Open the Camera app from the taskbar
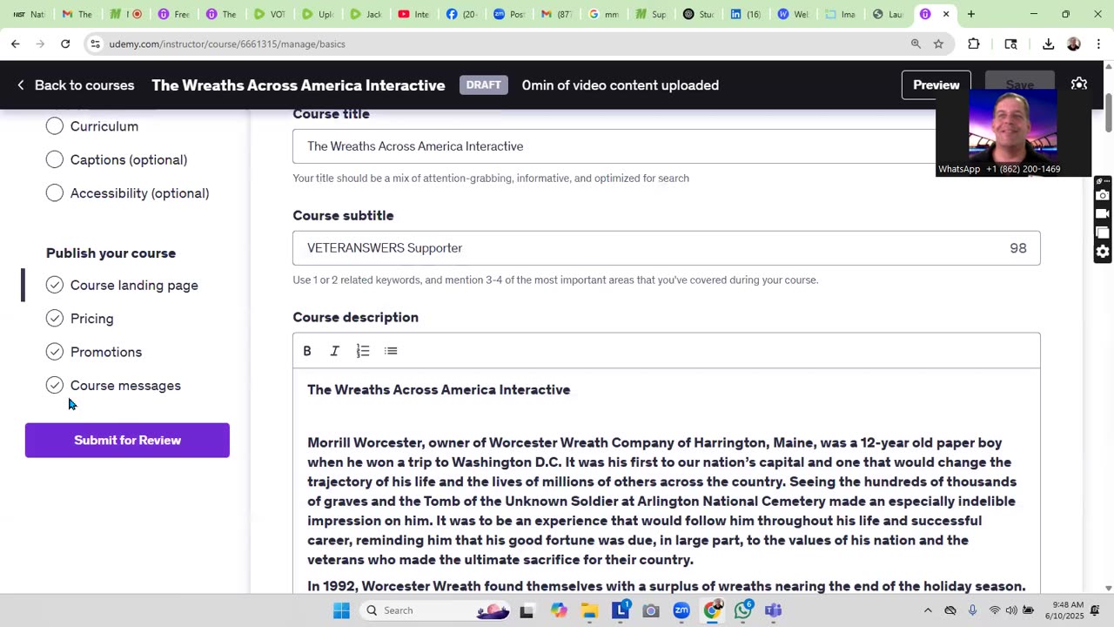The width and height of the screenshot is (1114, 627). (x=651, y=610)
